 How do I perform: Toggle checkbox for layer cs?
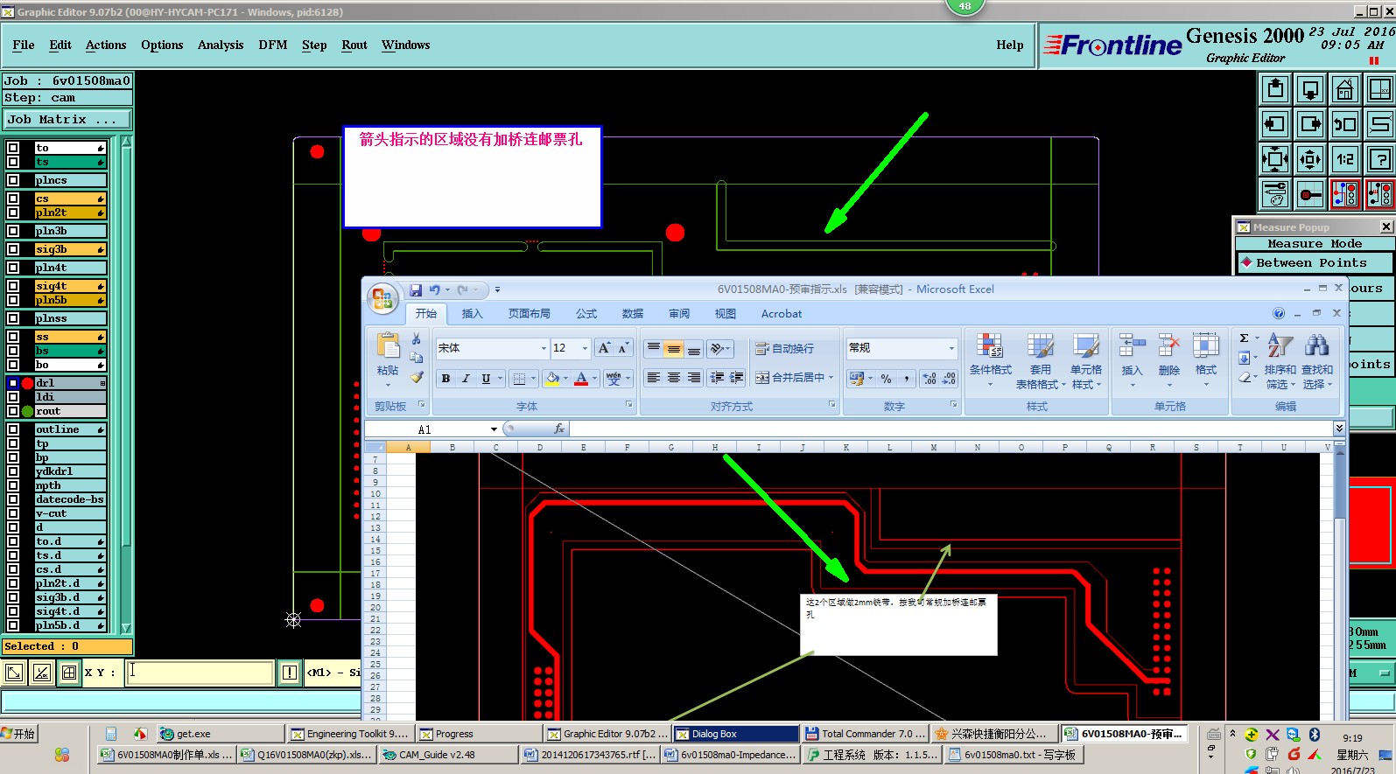click(x=13, y=199)
